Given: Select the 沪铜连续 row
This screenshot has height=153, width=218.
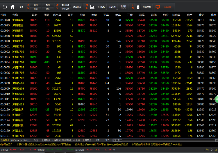Looking at the screenshot, I should (x=109, y=20).
